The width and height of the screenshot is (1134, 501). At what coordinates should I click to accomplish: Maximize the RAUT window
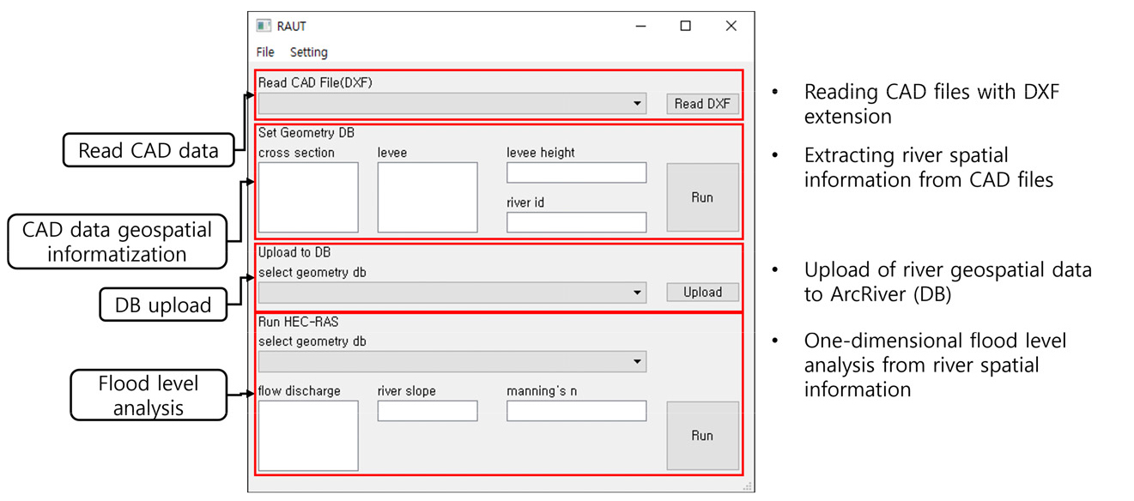[x=685, y=26]
